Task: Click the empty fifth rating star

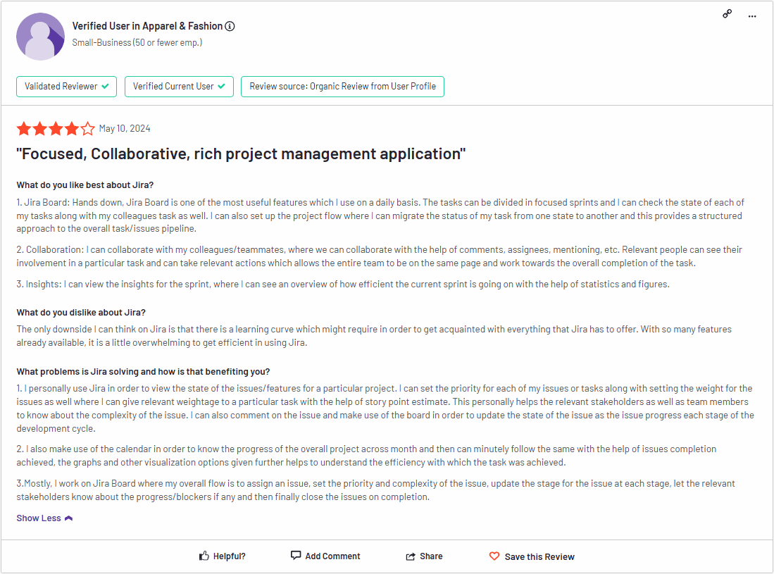Action: tap(87, 129)
